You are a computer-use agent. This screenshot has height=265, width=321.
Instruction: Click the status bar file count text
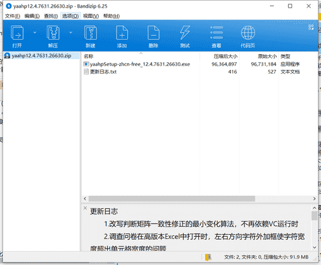click(266, 257)
